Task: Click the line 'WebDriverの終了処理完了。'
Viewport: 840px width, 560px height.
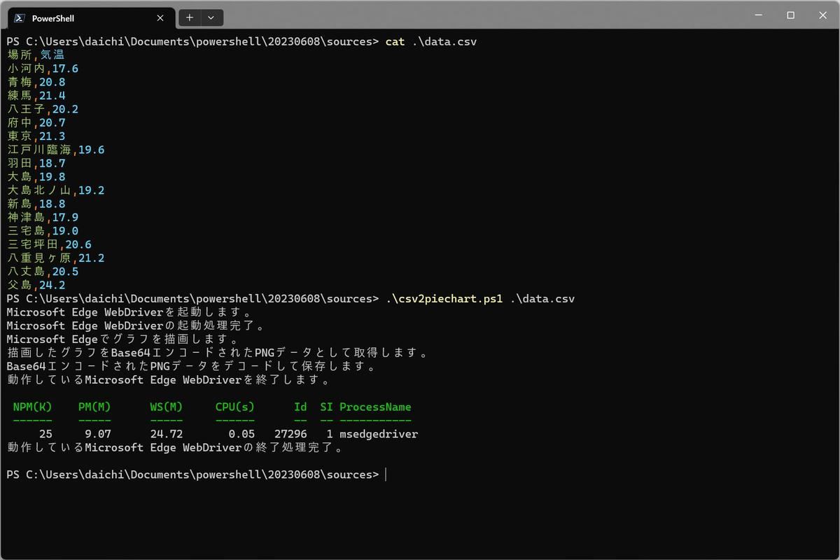Action: [x=176, y=447]
